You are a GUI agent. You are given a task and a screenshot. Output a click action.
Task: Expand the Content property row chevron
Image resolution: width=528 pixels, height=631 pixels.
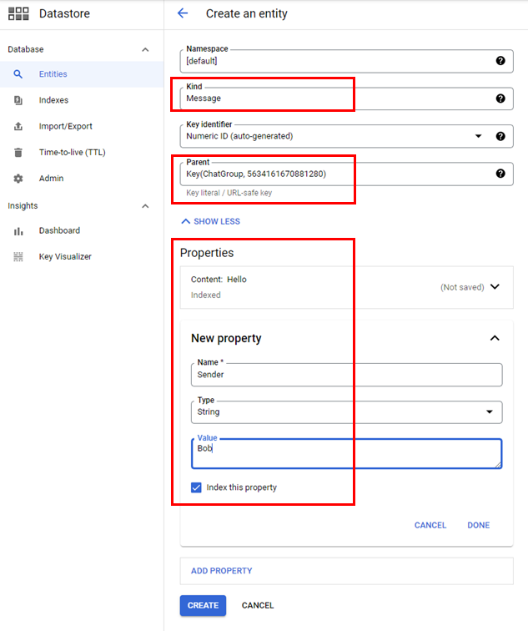(x=495, y=287)
